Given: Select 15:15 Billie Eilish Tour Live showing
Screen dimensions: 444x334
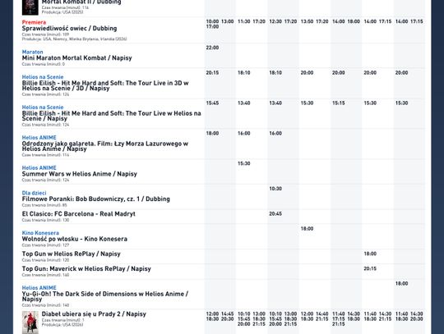Looking at the screenshot, I should pos(339,103).
